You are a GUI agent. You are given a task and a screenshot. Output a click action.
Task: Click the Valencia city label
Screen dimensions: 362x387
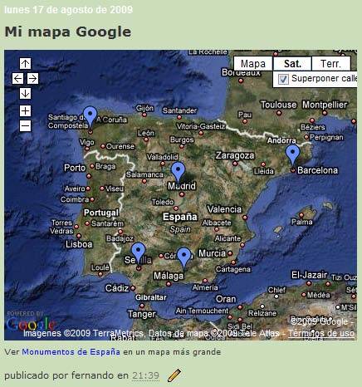[x=224, y=209]
